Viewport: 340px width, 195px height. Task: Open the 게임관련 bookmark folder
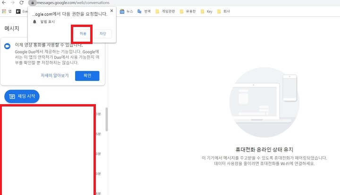click(x=165, y=11)
